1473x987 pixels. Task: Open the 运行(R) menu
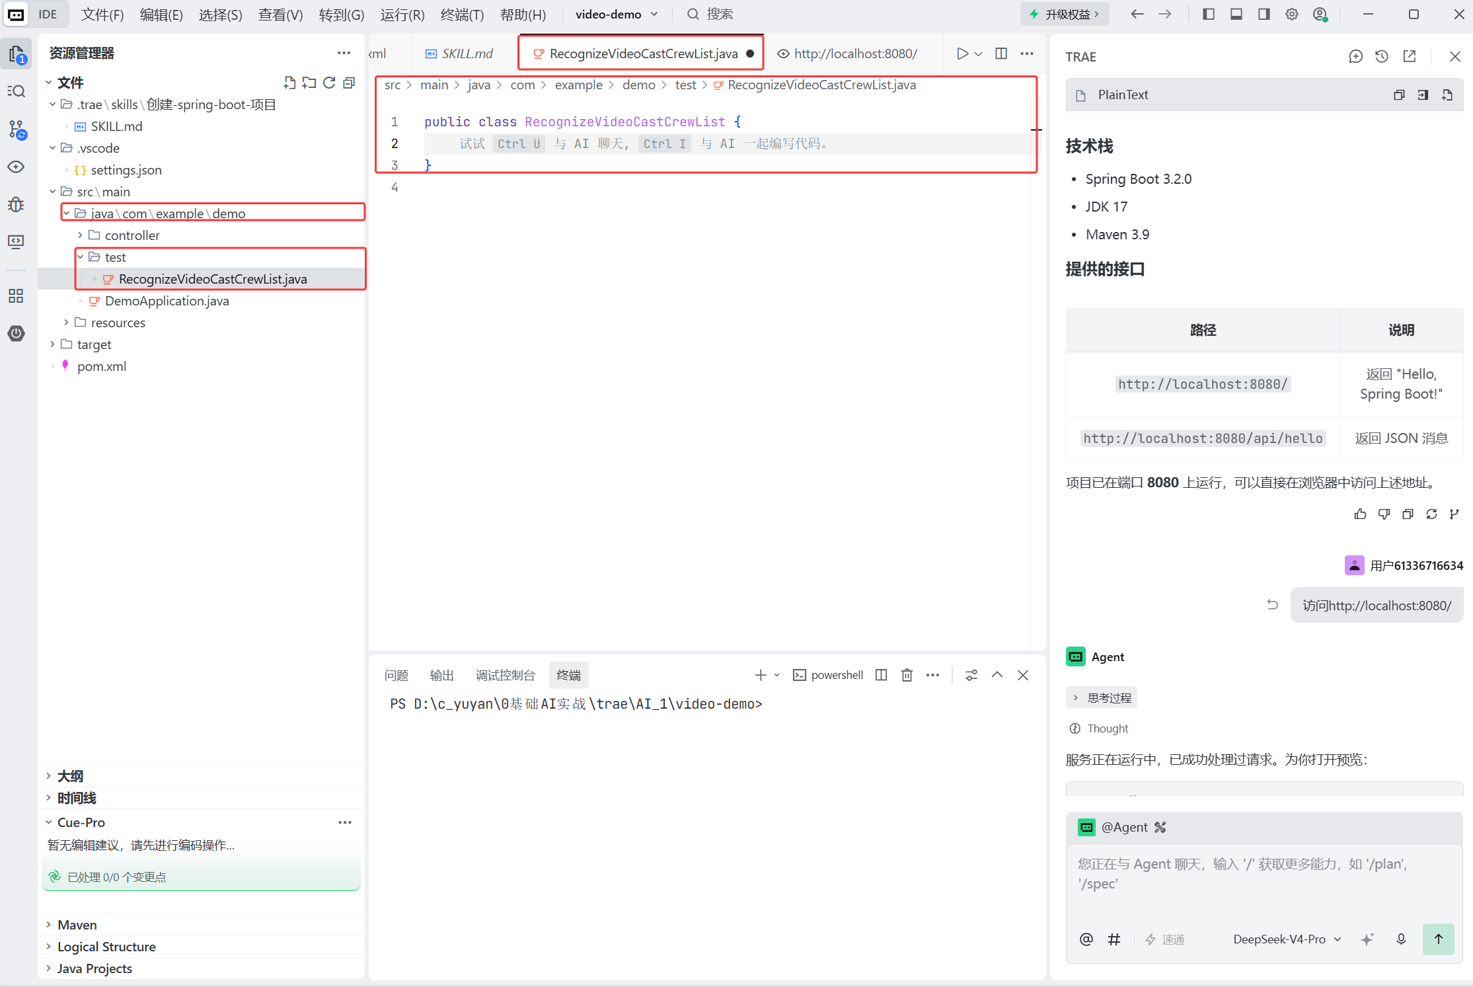click(x=402, y=15)
